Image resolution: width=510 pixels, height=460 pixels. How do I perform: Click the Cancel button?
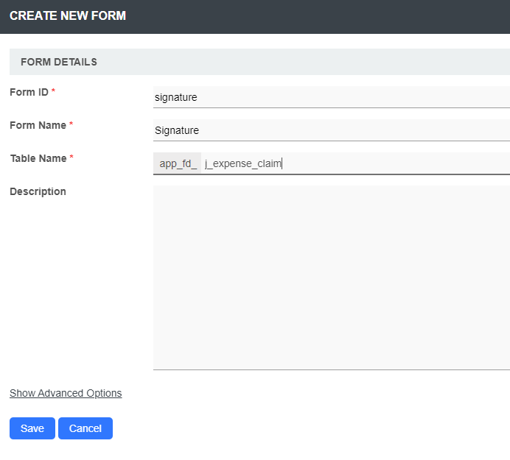point(85,428)
